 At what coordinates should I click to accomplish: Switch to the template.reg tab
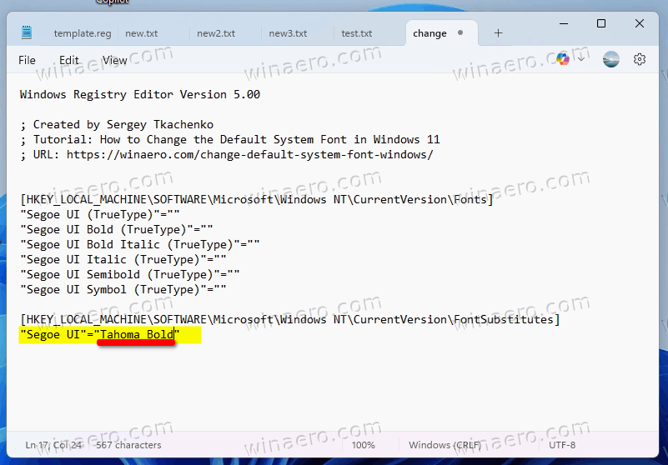(83, 33)
